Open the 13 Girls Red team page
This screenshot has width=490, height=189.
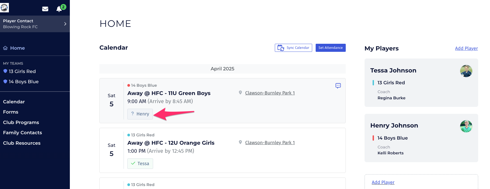tap(22, 71)
